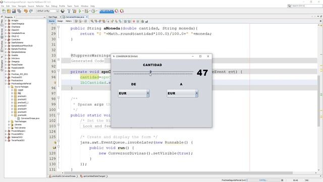This screenshot has width=323, height=182.
Task: Select the Source editor view
Action: coord(51,21)
